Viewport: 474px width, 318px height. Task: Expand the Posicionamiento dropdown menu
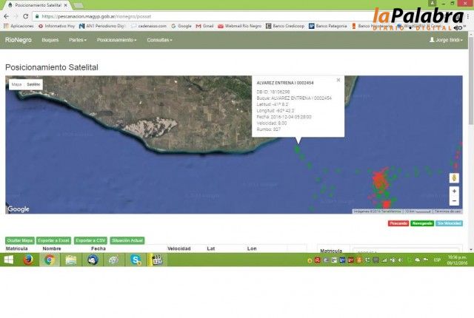click(116, 39)
